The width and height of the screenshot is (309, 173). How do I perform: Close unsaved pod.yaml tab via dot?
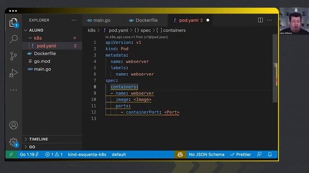208,20
